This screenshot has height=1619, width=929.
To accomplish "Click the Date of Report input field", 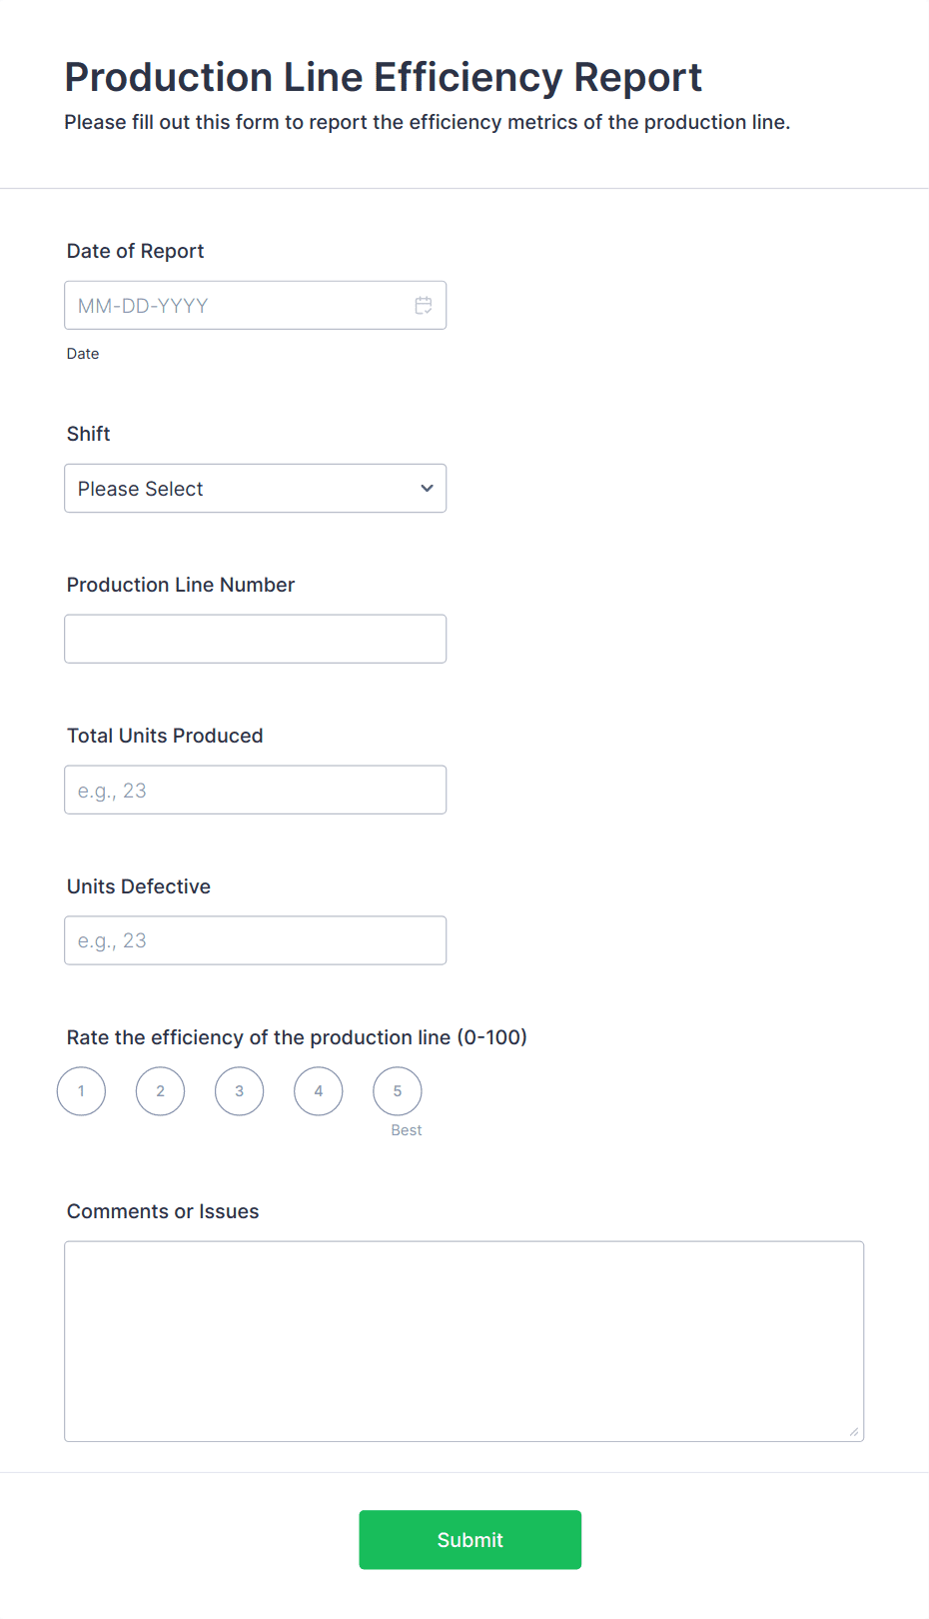I will (255, 306).
